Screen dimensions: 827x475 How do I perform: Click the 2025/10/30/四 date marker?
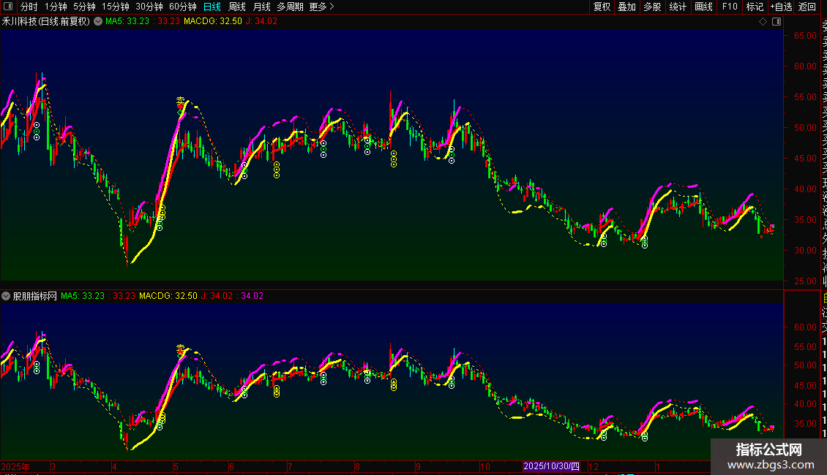551,466
